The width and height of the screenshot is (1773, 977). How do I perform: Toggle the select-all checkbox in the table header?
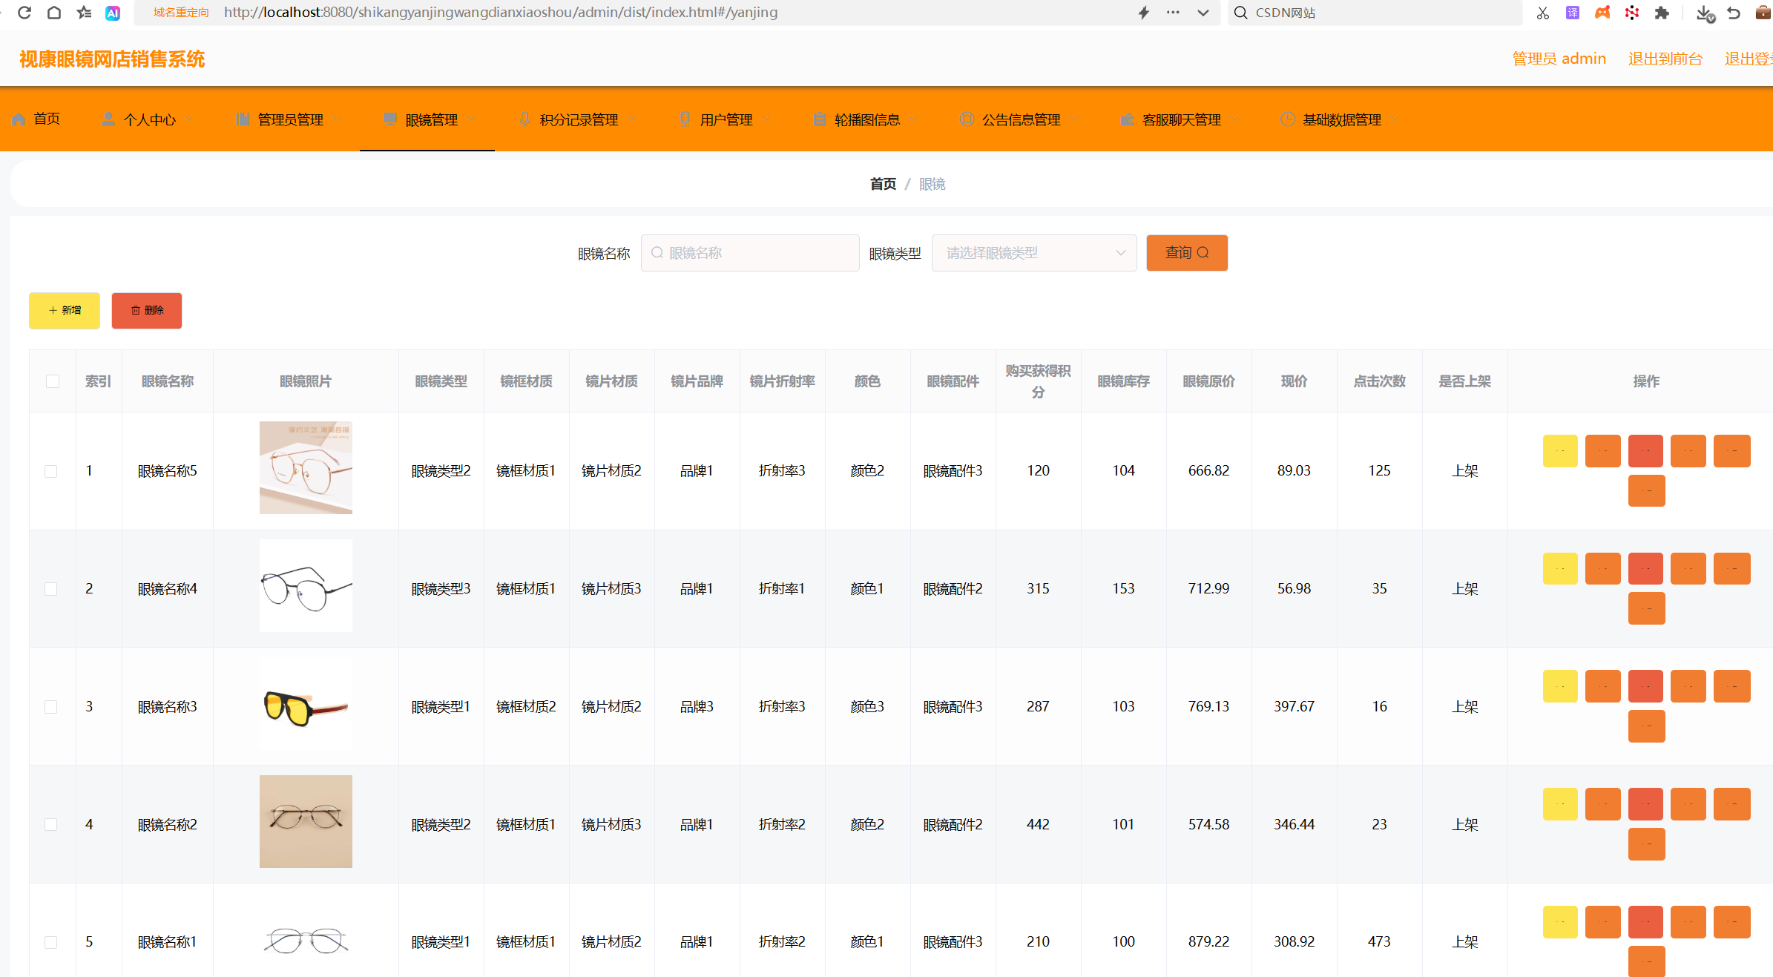click(53, 381)
